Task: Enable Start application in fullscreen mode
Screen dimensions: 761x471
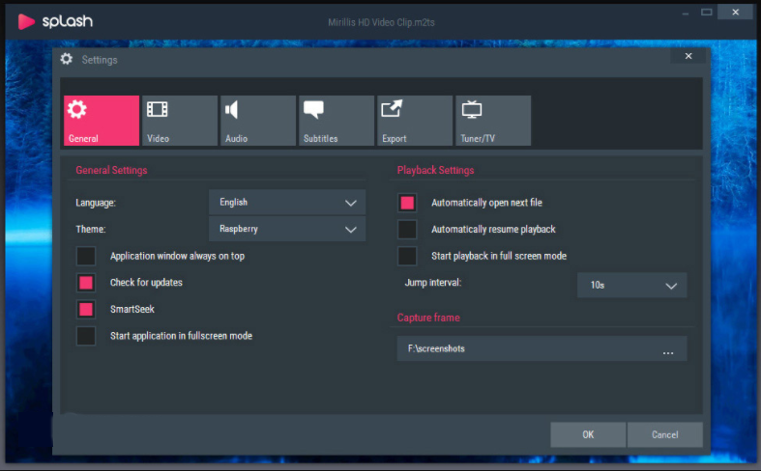Action: 86,336
